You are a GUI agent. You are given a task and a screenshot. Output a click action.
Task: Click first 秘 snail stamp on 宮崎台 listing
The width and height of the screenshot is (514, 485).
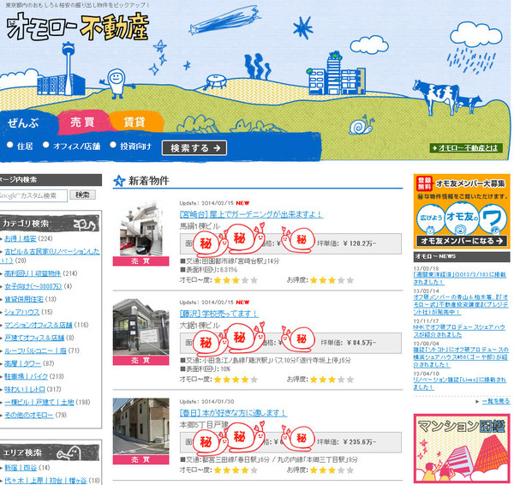206,242
